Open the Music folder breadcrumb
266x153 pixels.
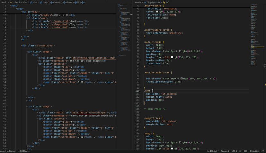4,2
